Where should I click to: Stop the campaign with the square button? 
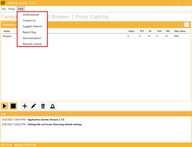(13, 106)
